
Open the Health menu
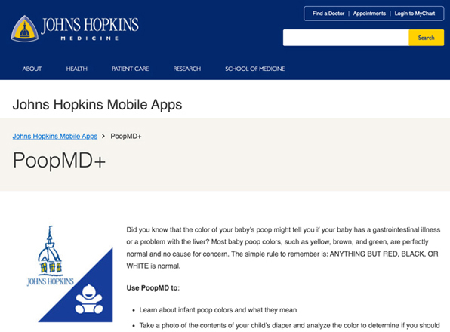[76, 69]
